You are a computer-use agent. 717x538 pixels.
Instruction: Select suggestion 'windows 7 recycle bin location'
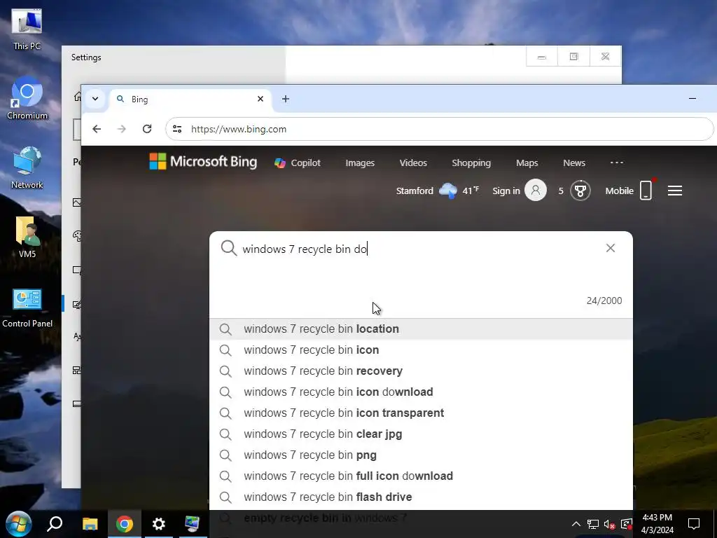[421, 329]
